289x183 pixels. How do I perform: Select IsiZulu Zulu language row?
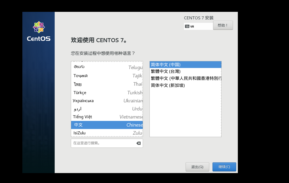(107, 133)
